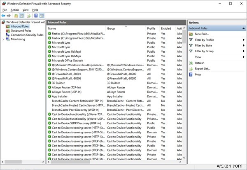Click green check icon of 3D Builder rule
247x170 pixels.
(49, 83)
